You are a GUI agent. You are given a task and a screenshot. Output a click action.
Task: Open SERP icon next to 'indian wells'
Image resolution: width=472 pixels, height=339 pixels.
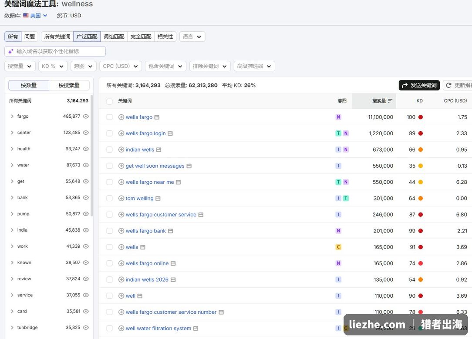[158, 150]
